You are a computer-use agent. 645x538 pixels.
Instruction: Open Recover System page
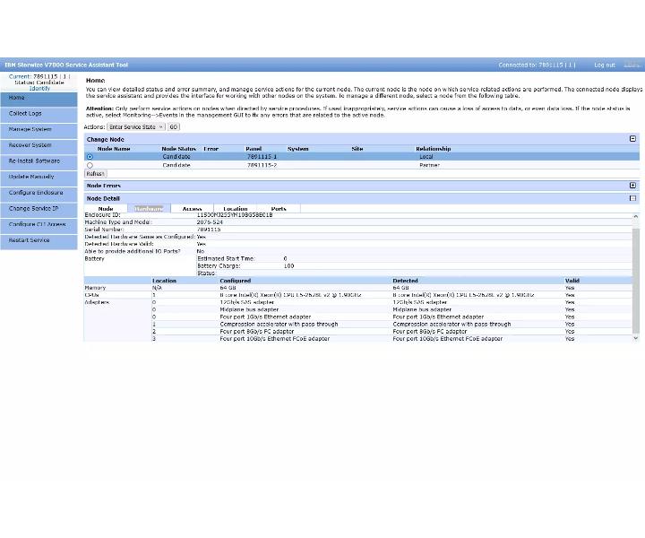pos(39,146)
